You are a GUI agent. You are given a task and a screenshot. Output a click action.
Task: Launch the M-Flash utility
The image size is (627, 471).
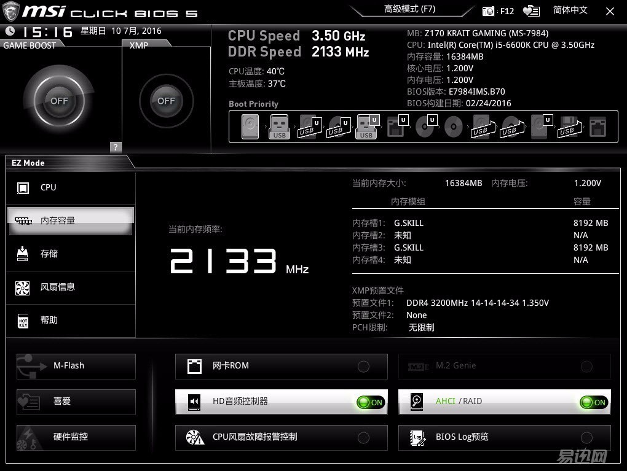(x=76, y=367)
